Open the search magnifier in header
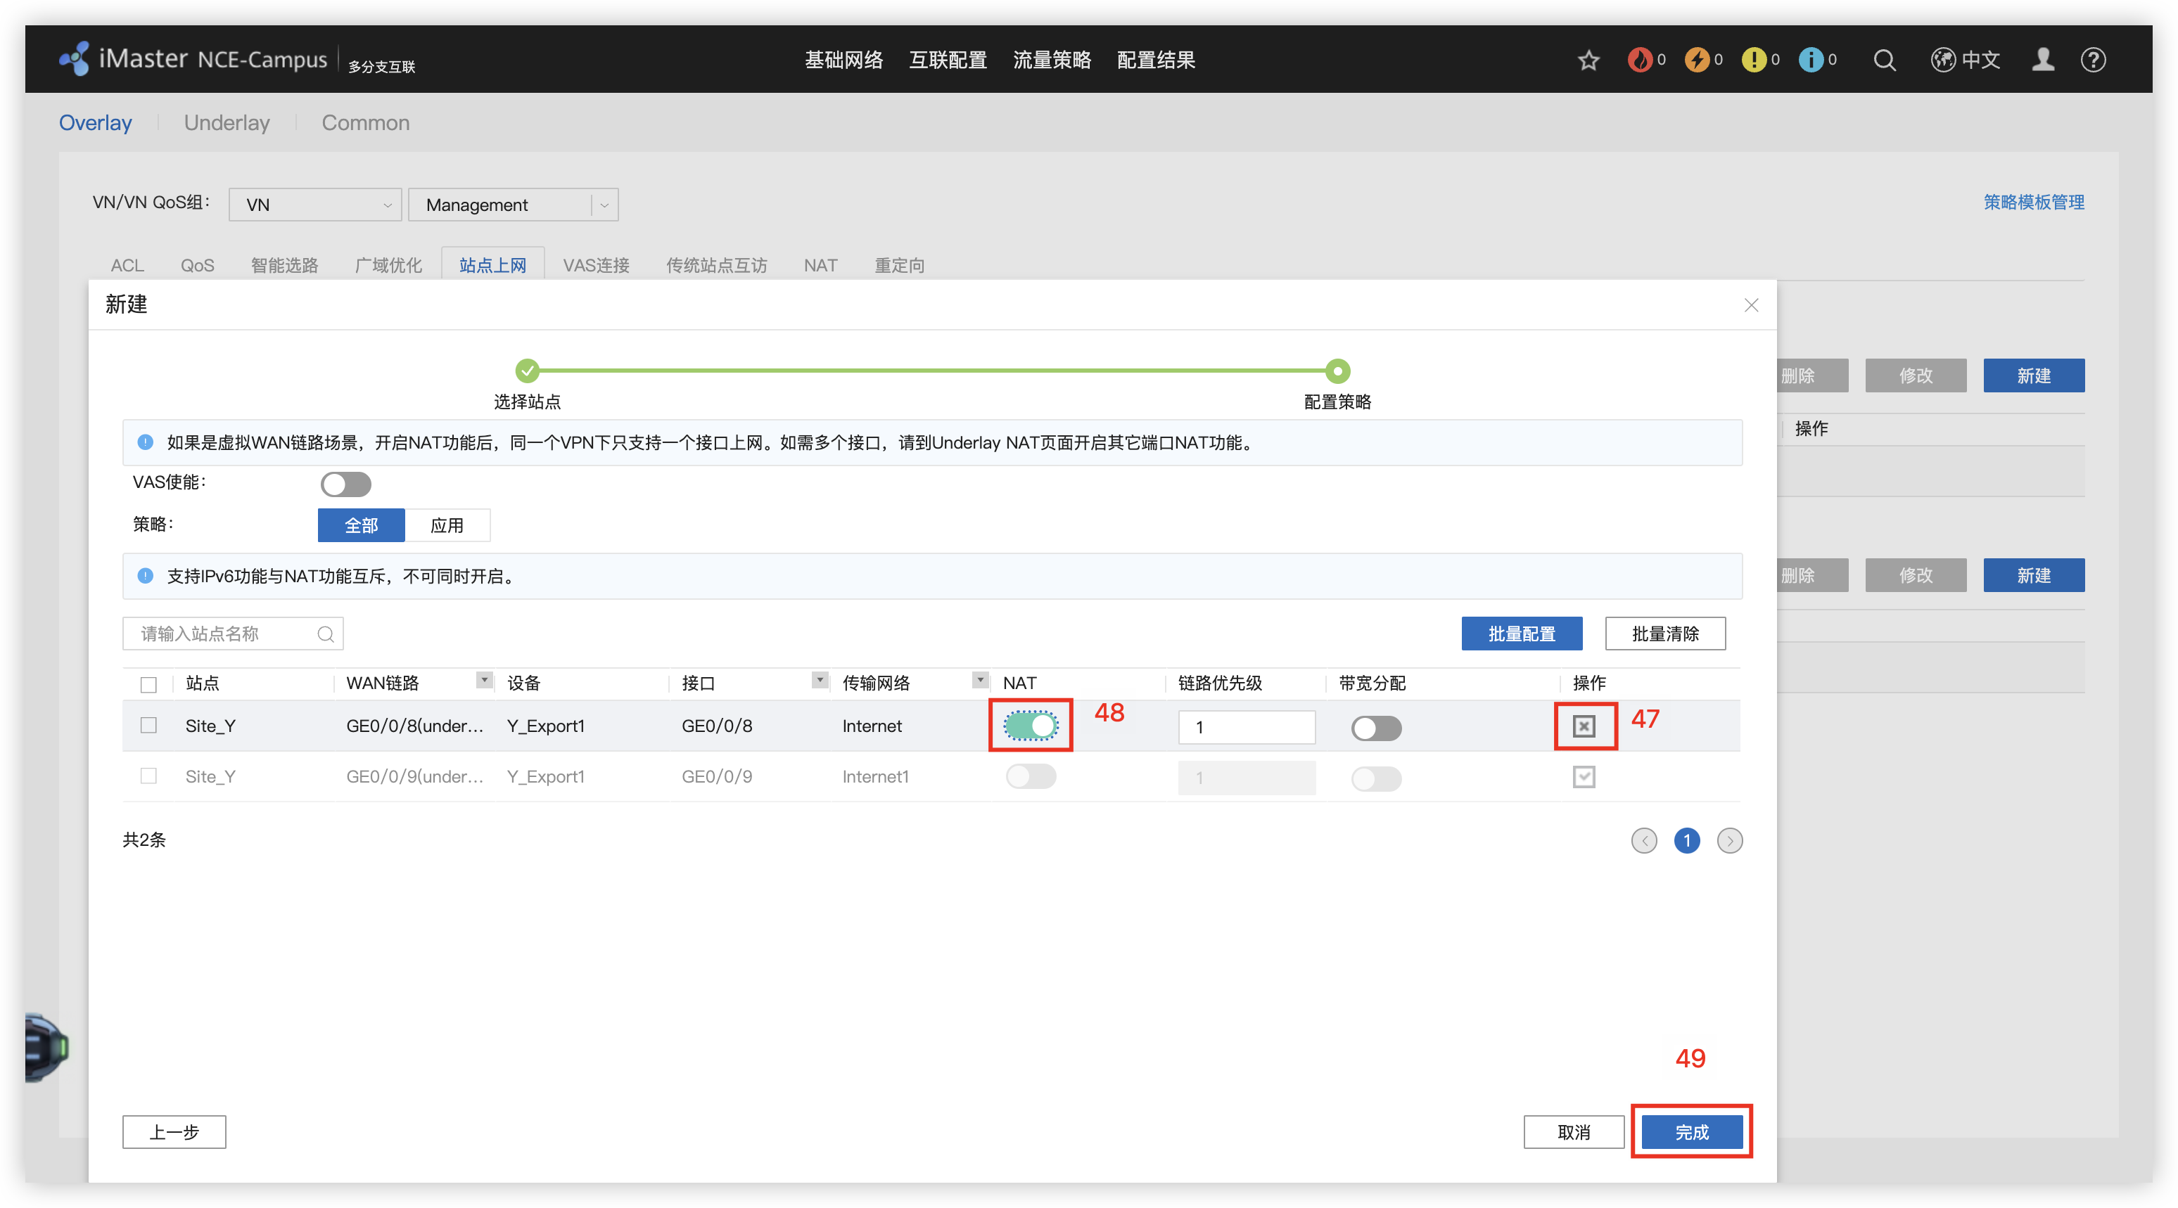The image size is (2178, 1208). point(1884,60)
